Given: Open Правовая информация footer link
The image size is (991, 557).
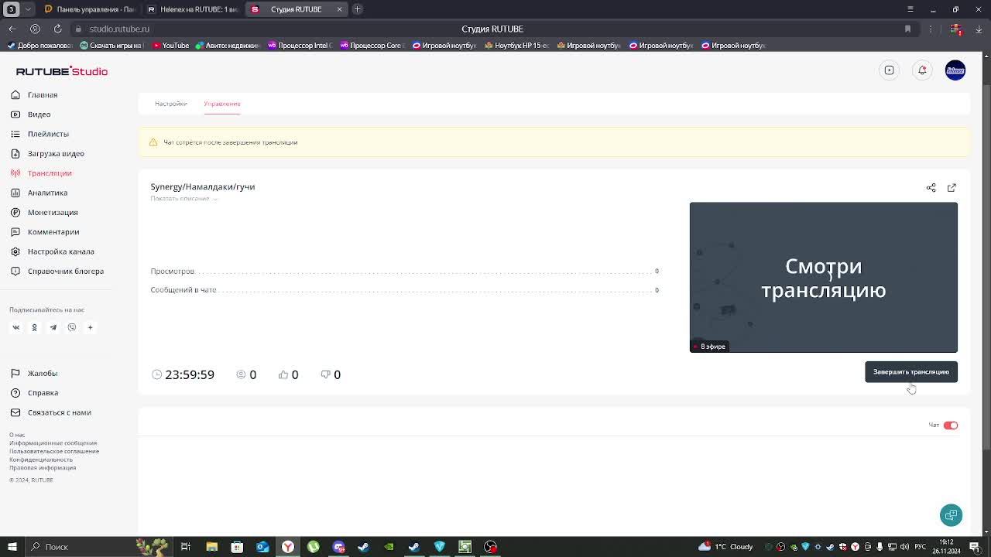Looking at the screenshot, I should pyautogui.click(x=43, y=467).
